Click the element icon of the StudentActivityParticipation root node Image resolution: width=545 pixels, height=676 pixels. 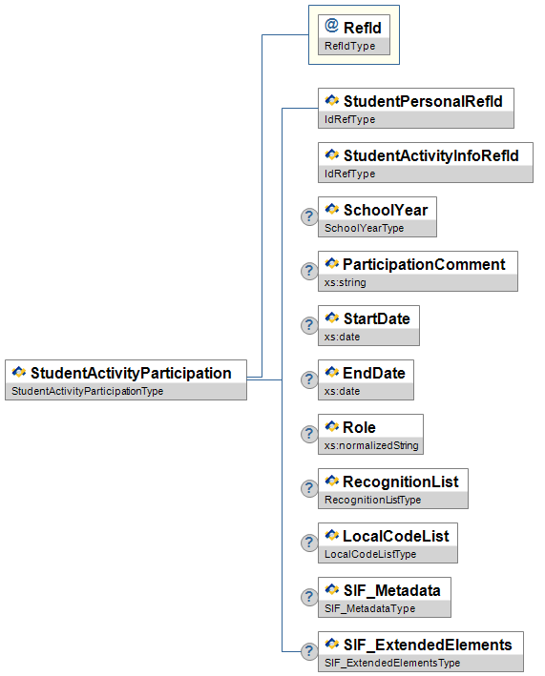18,372
